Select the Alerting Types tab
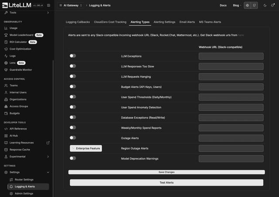 (140, 22)
